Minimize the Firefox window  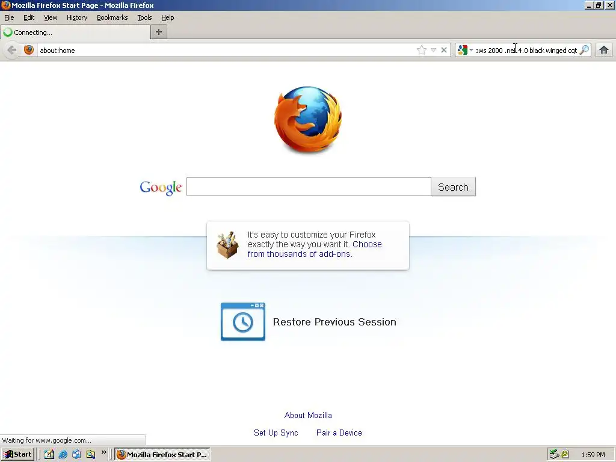589,5
